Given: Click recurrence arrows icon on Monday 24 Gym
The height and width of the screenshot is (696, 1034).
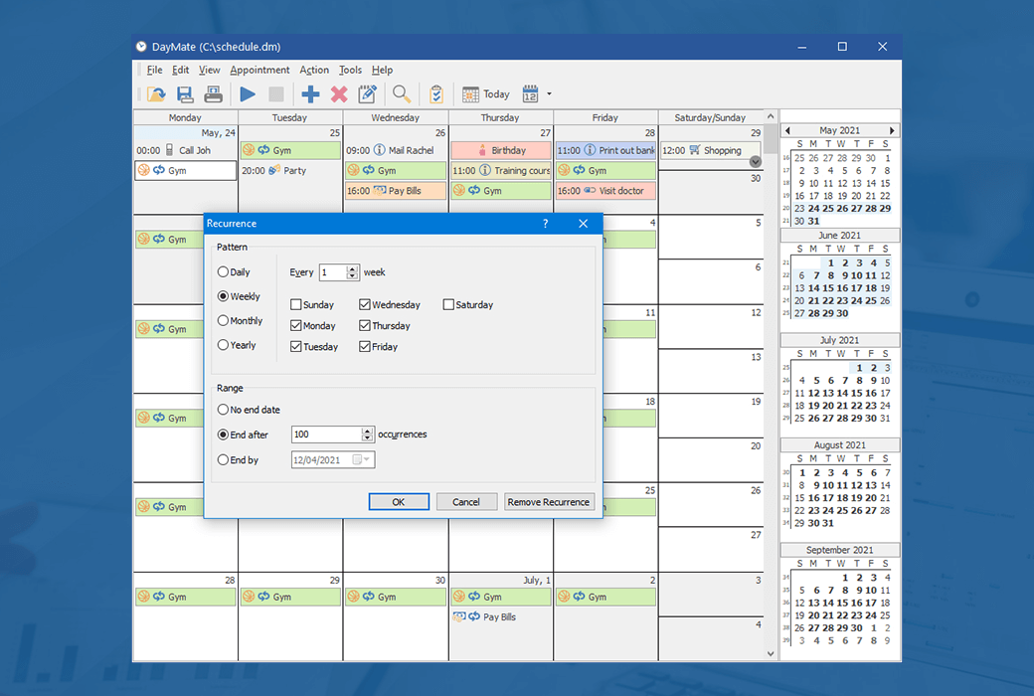Looking at the screenshot, I should point(159,170).
